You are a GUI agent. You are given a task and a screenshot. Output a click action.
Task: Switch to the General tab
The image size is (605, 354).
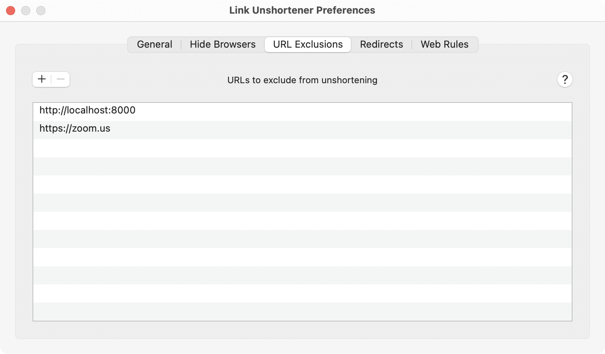coord(154,45)
